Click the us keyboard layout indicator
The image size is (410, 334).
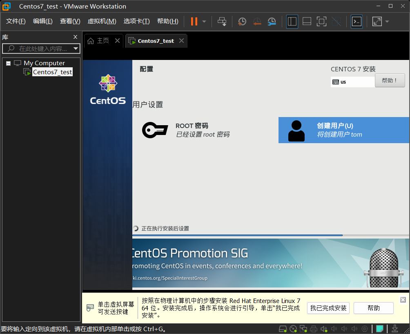(x=352, y=82)
